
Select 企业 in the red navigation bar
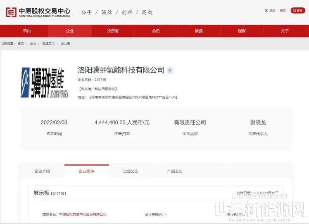70,31
